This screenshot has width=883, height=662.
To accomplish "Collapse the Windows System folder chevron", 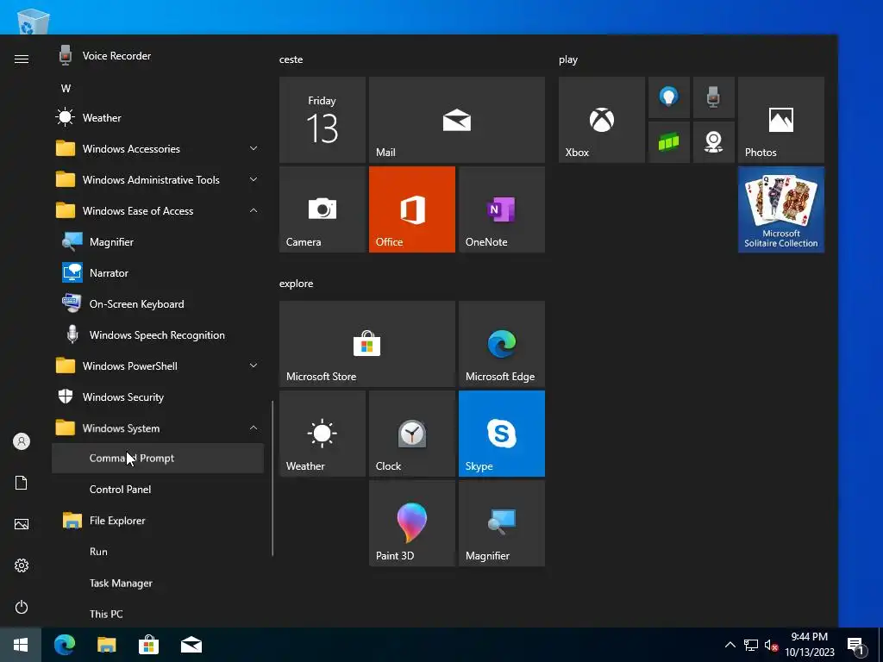I will (254, 428).
